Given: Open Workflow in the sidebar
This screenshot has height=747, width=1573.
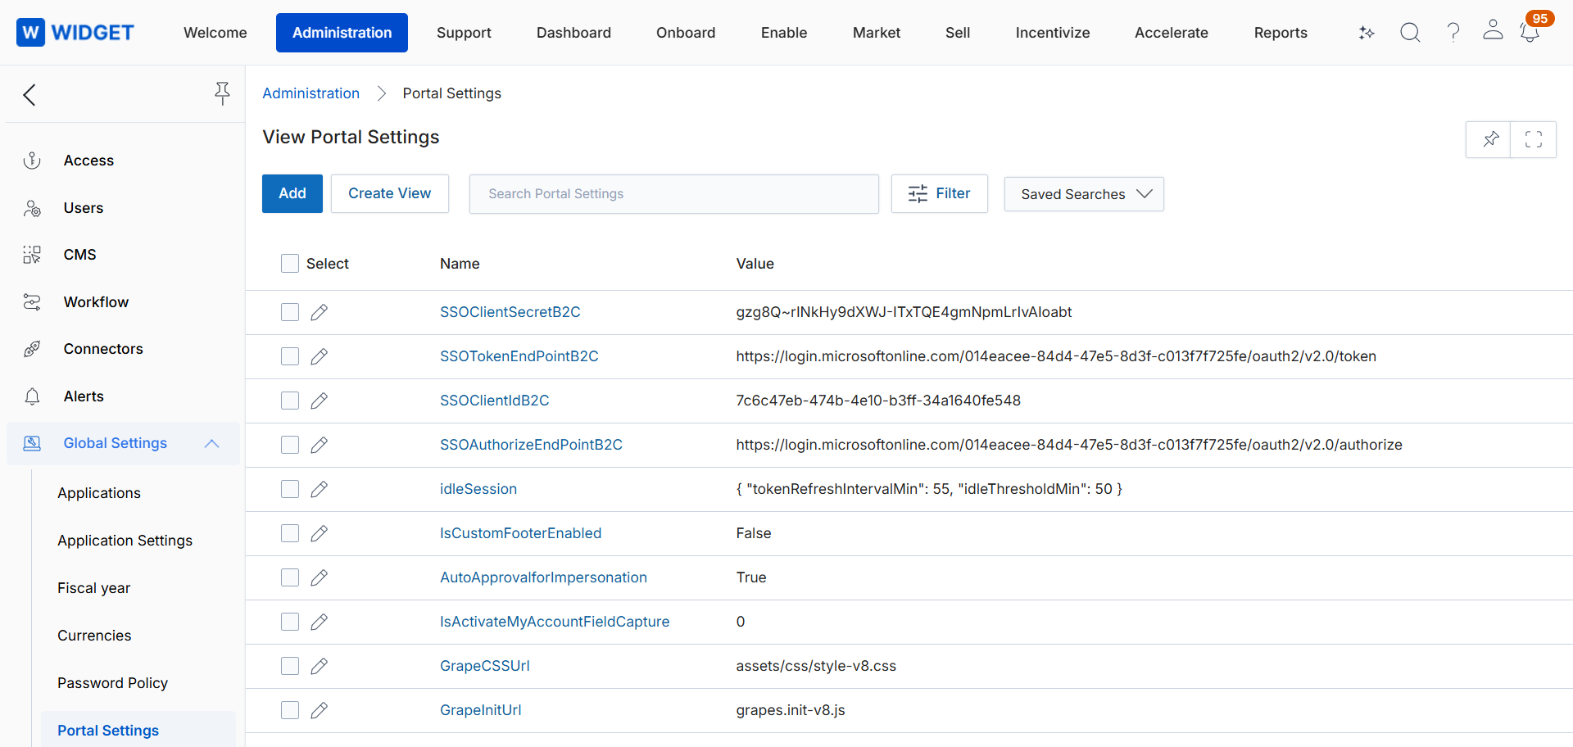Looking at the screenshot, I should click(96, 302).
